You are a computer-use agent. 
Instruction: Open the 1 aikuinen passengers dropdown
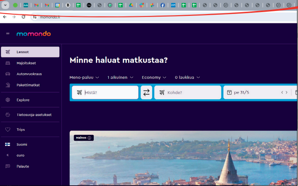pyautogui.click(x=120, y=77)
